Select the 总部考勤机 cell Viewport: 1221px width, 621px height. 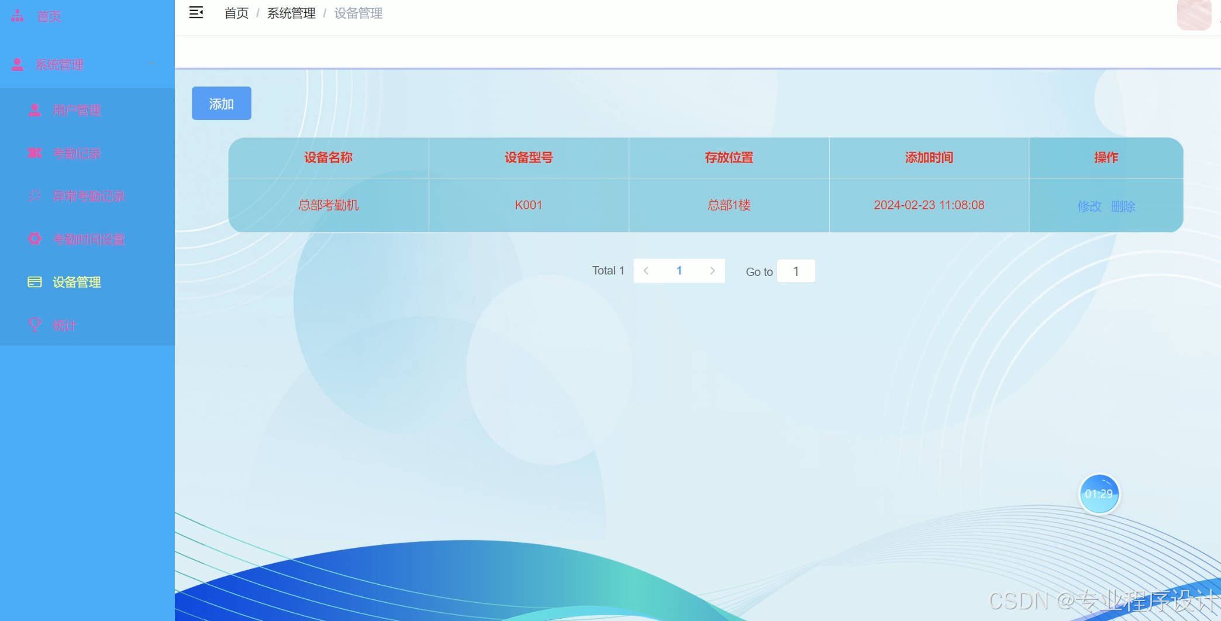point(329,205)
